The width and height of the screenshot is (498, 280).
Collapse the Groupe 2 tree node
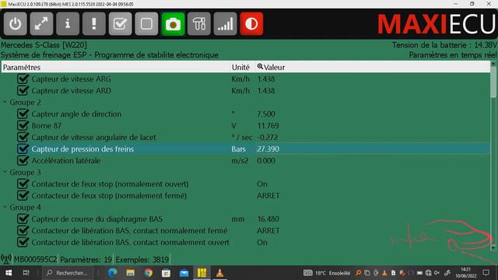pyautogui.click(x=5, y=102)
